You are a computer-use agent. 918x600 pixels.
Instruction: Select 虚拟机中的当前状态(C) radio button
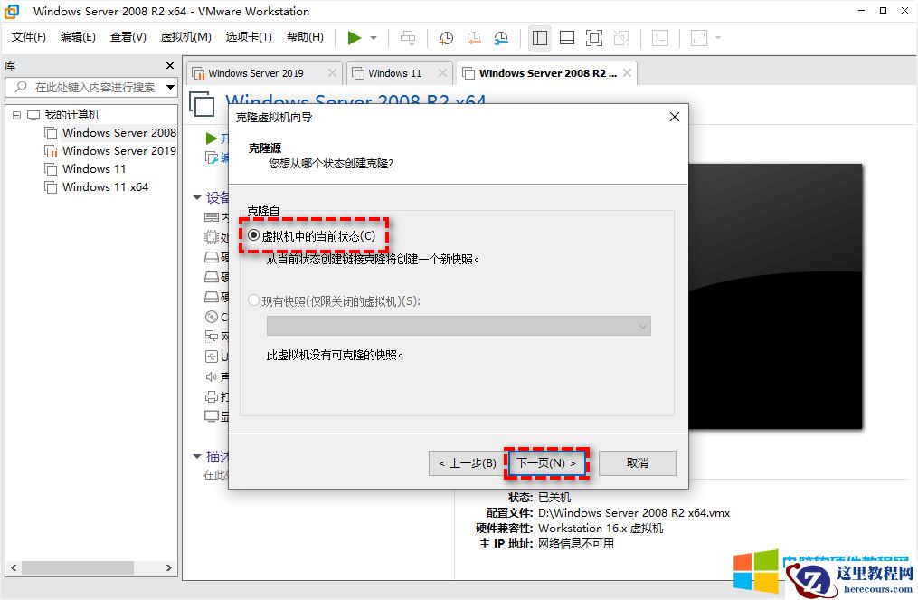point(253,235)
